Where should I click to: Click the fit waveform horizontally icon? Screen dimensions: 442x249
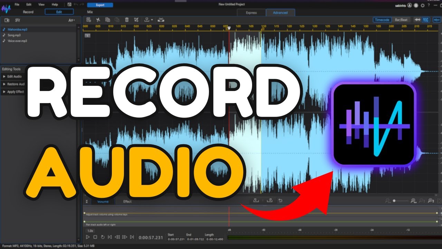tap(417, 20)
